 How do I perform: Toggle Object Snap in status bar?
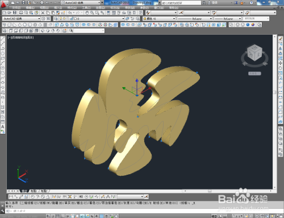coord(73,216)
